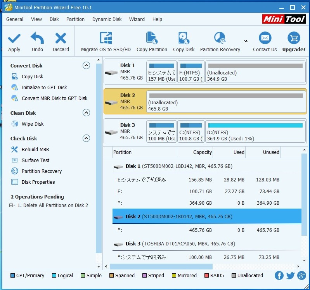The height and width of the screenshot is (290, 310).
Task: Open the View menu
Action: [x=36, y=19]
